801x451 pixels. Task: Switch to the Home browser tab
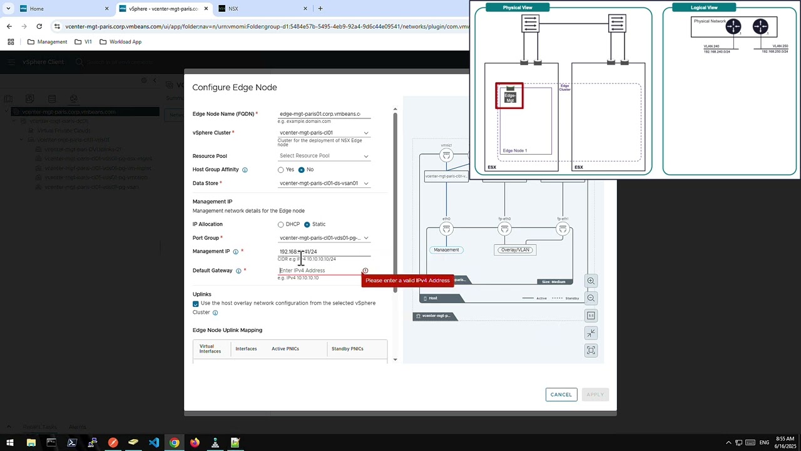click(63, 9)
